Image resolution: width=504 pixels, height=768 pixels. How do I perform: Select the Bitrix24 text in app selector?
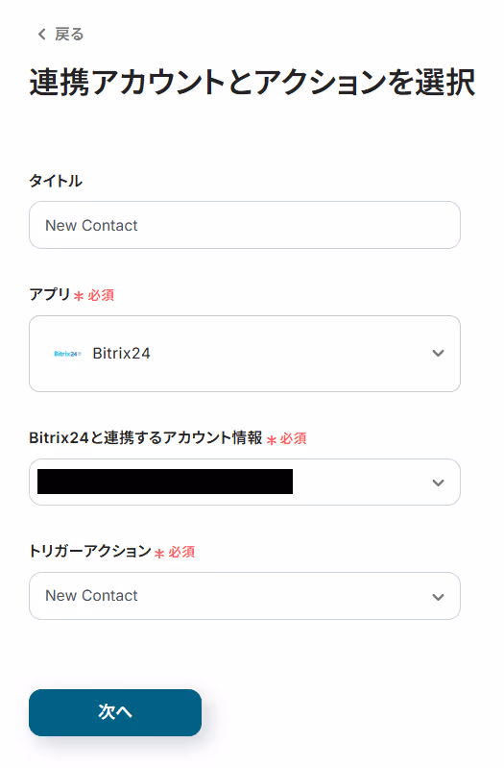point(121,353)
